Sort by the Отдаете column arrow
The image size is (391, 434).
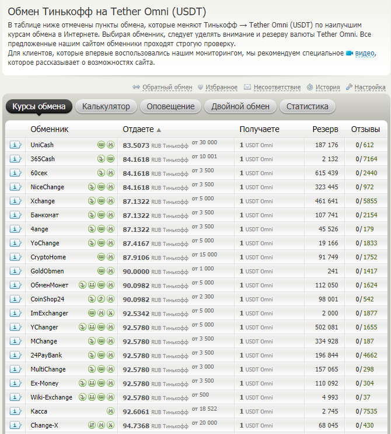159,130
